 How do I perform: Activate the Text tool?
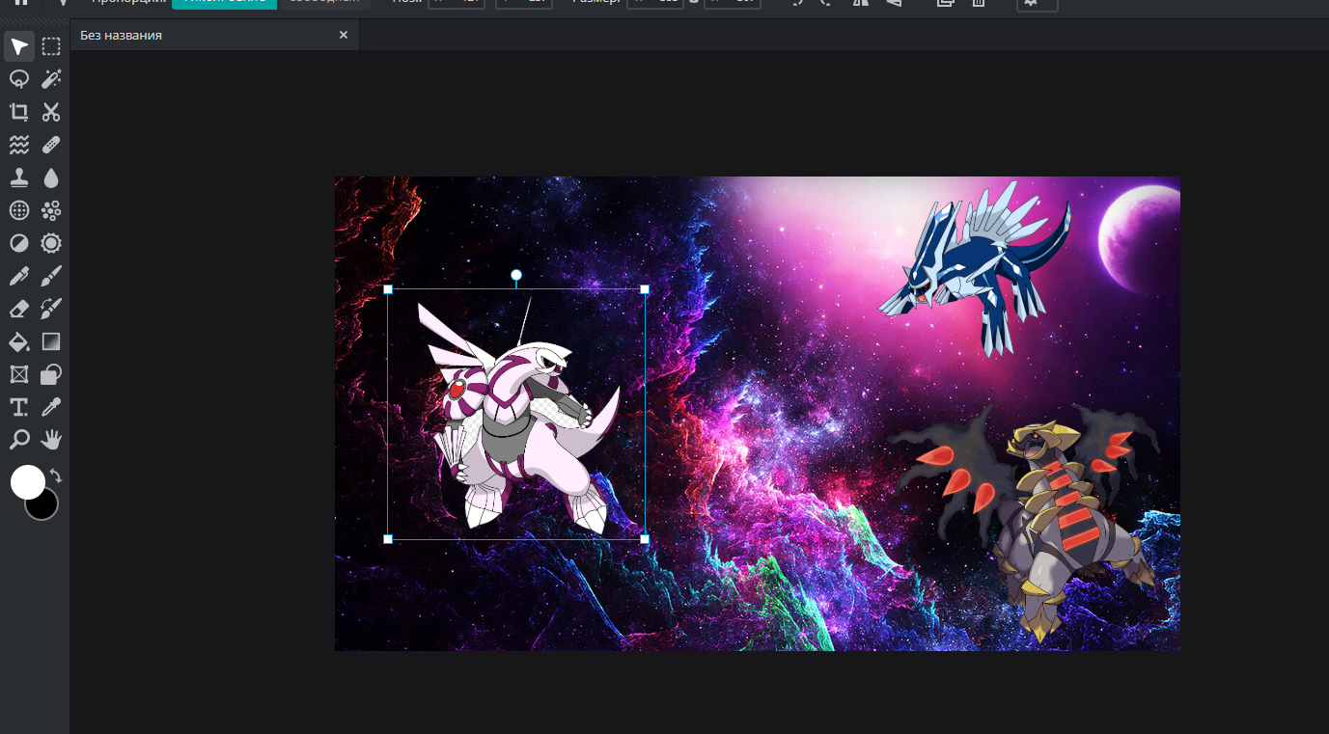[x=19, y=407]
